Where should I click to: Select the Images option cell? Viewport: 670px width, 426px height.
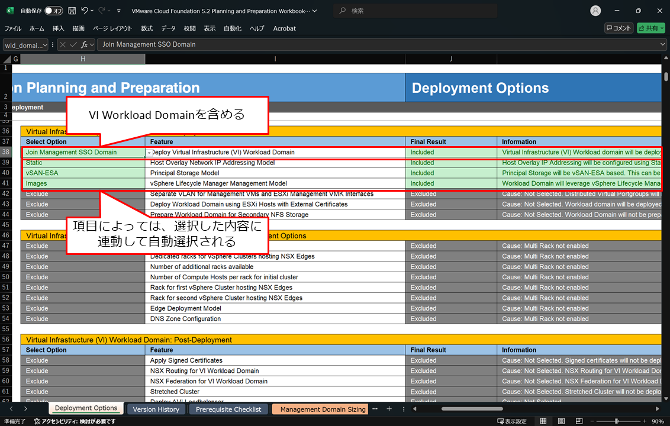[x=83, y=183]
